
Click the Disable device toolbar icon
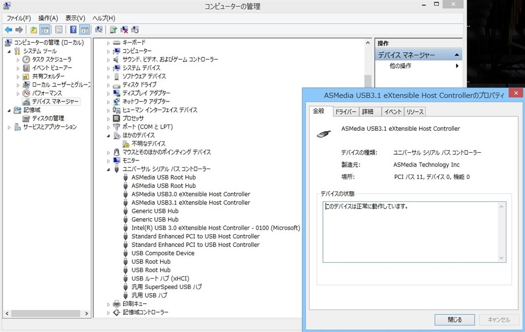coord(135,30)
